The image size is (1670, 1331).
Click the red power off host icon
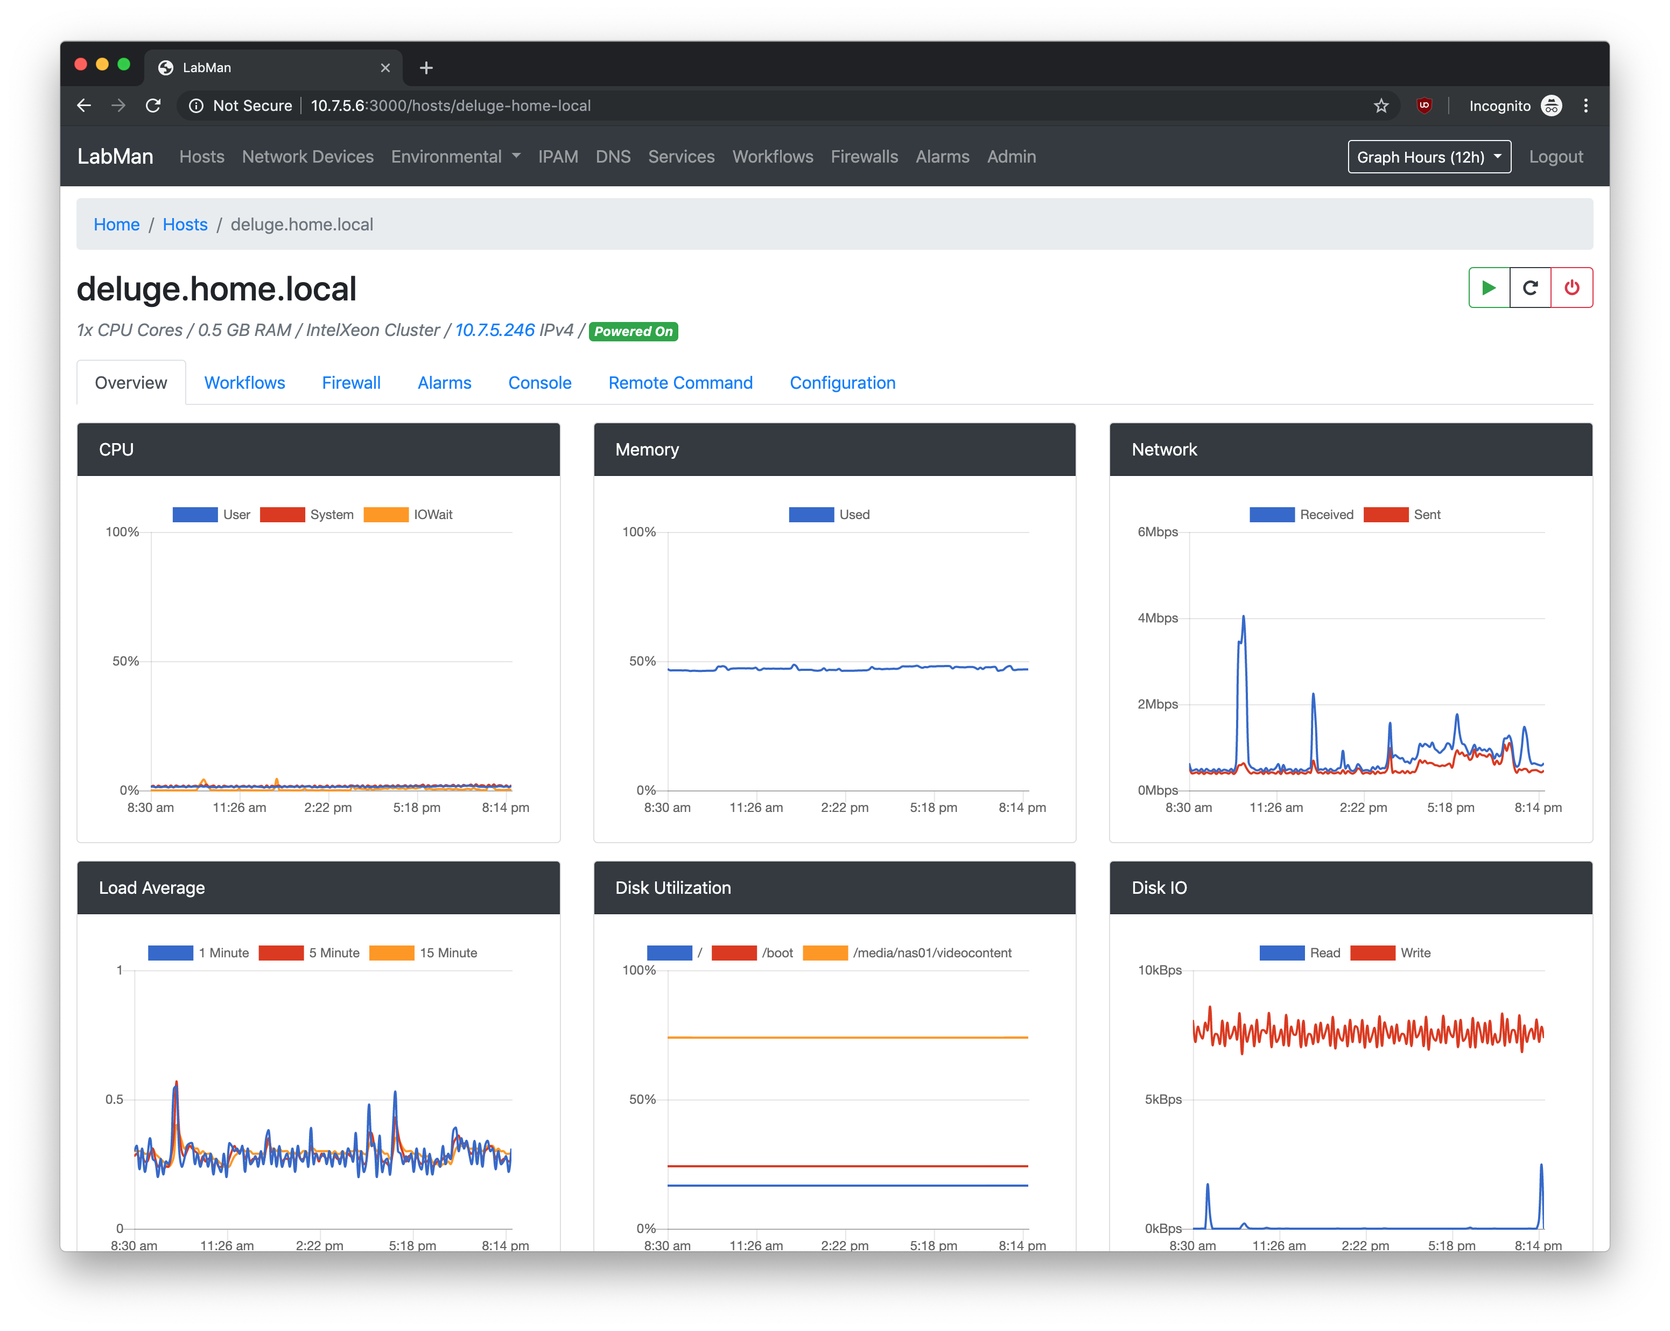[1571, 288]
